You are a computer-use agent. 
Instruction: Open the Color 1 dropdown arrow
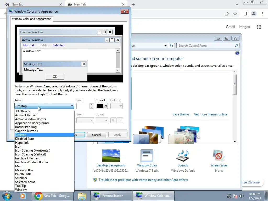click(106, 106)
